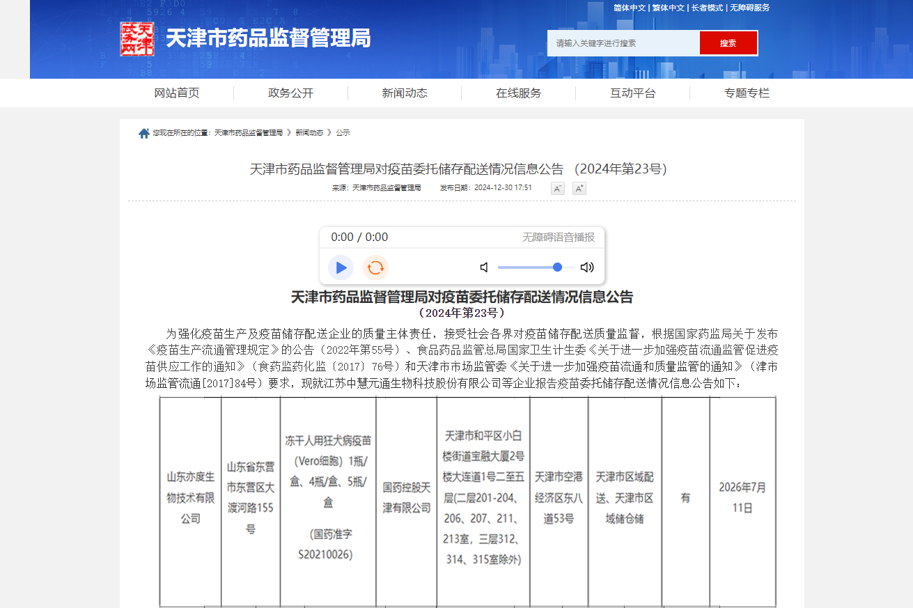913x608 pixels.
Task: Open the 政务公开 menu
Action: click(x=290, y=93)
